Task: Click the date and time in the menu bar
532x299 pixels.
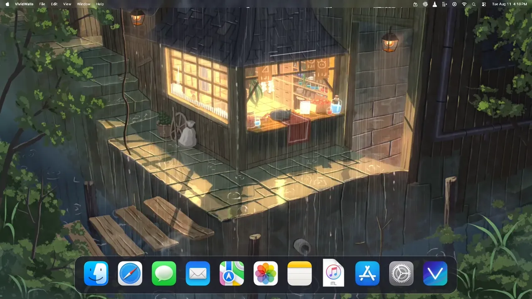Action: 510,4
